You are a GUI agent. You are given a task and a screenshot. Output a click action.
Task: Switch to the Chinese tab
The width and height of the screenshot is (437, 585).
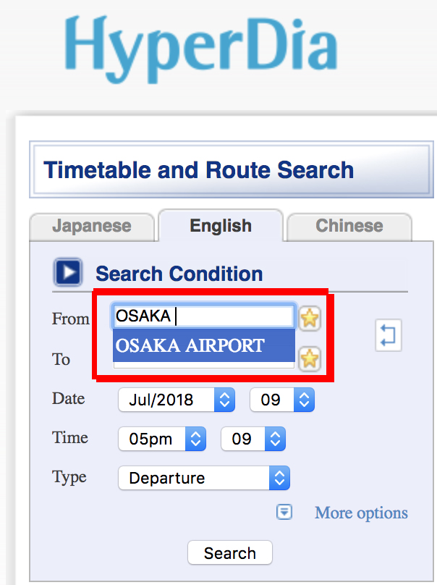coord(349,226)
